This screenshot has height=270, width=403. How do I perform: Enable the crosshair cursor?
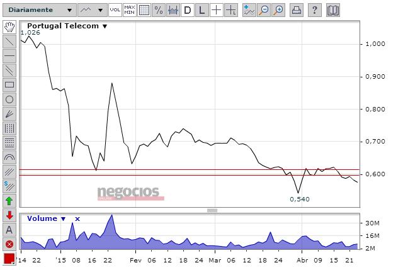coord(217,10)
